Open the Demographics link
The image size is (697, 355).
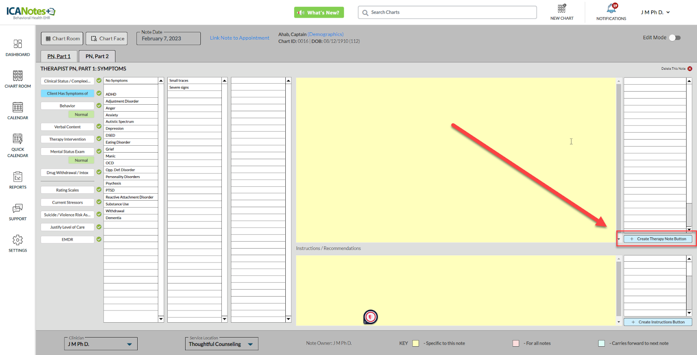326,34
